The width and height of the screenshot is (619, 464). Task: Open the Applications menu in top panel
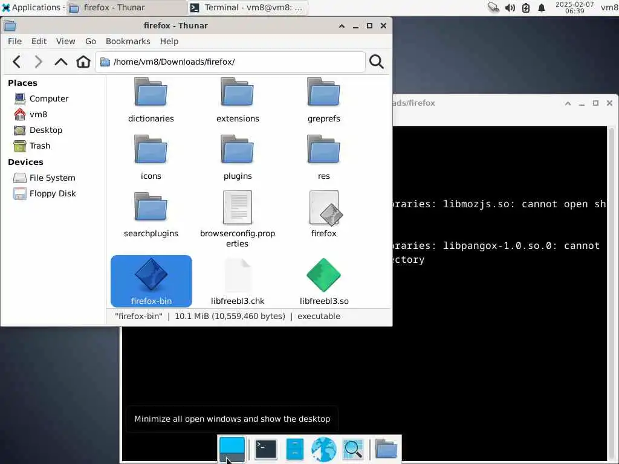pyautogui.click(x=33, y=7)
